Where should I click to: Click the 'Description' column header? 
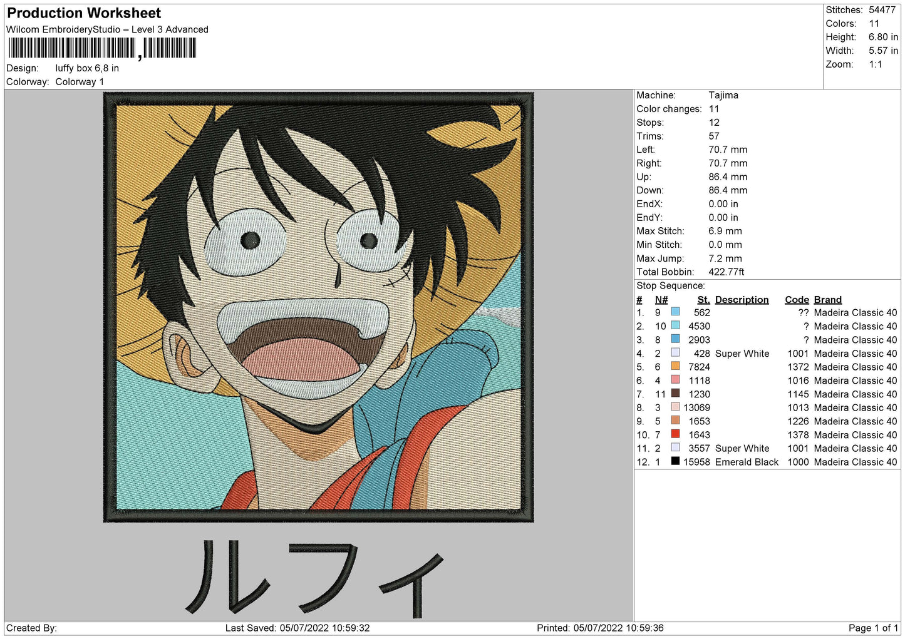(742, 300)
